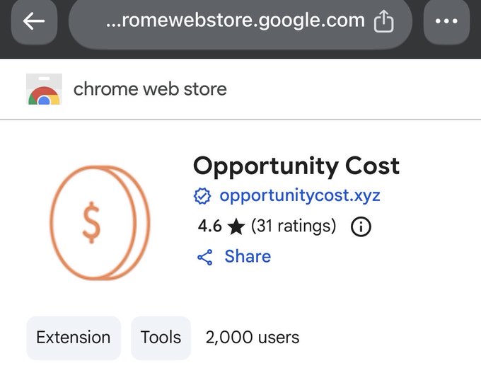Open the (31 ratings) reviews link
This screenshot has width=481, height=368.
(x=294, y=226)
